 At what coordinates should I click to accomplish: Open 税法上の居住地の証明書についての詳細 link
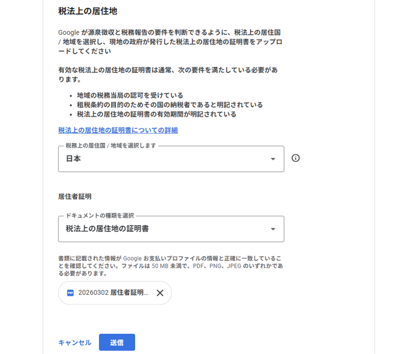(x=118, y=130)
